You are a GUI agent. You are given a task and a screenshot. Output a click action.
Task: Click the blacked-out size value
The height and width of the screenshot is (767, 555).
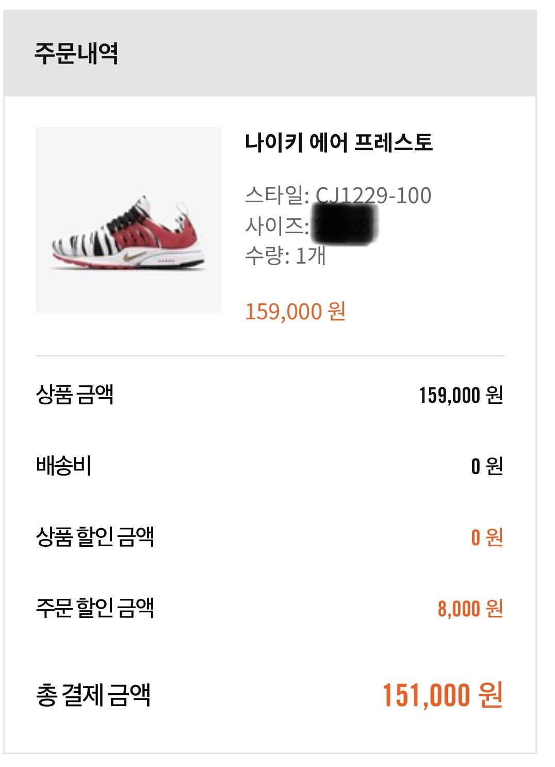point(346,225)
